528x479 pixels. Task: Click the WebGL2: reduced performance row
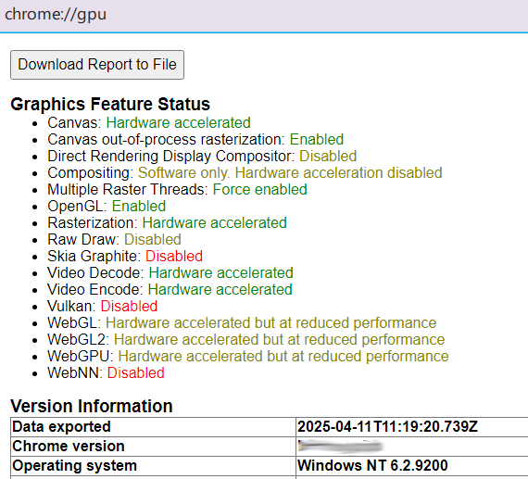(x=245, y=339)
